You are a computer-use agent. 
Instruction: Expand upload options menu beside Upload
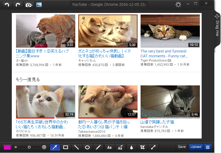(x=208, y=147)
